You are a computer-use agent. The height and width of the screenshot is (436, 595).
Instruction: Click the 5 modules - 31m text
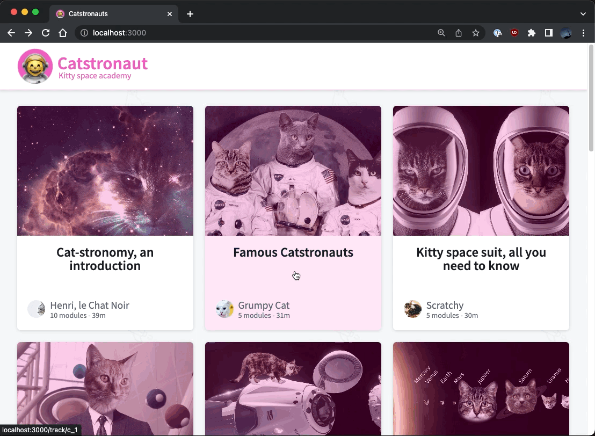click(264, 315)
